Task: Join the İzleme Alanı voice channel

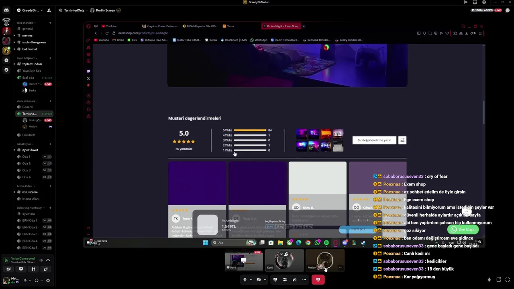Action: pyautogui.click(x=34, y=199)
